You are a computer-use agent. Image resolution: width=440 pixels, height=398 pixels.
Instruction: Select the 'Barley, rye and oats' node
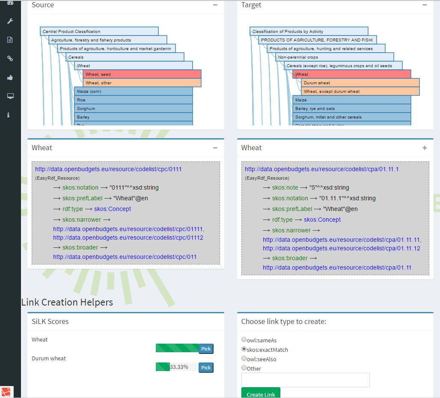(352, 108)
